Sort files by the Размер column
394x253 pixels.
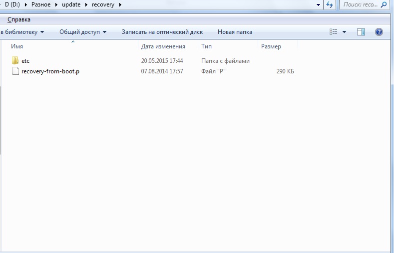point(271,46)
